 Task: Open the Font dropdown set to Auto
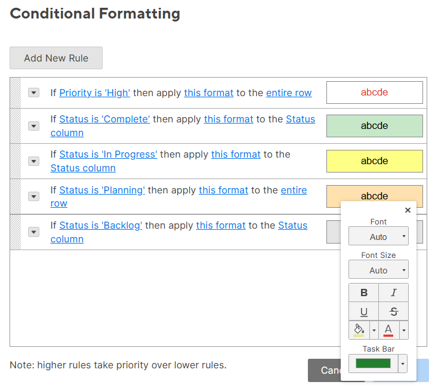coord(378,236)
